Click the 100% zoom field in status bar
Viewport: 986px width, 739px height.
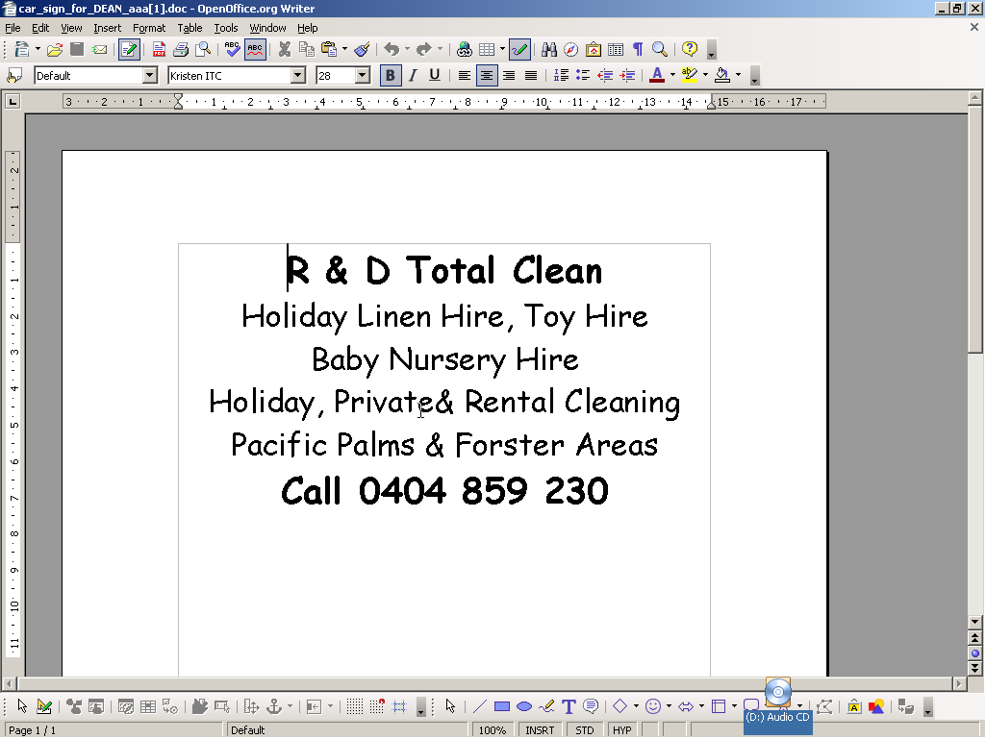coord(493,730)
